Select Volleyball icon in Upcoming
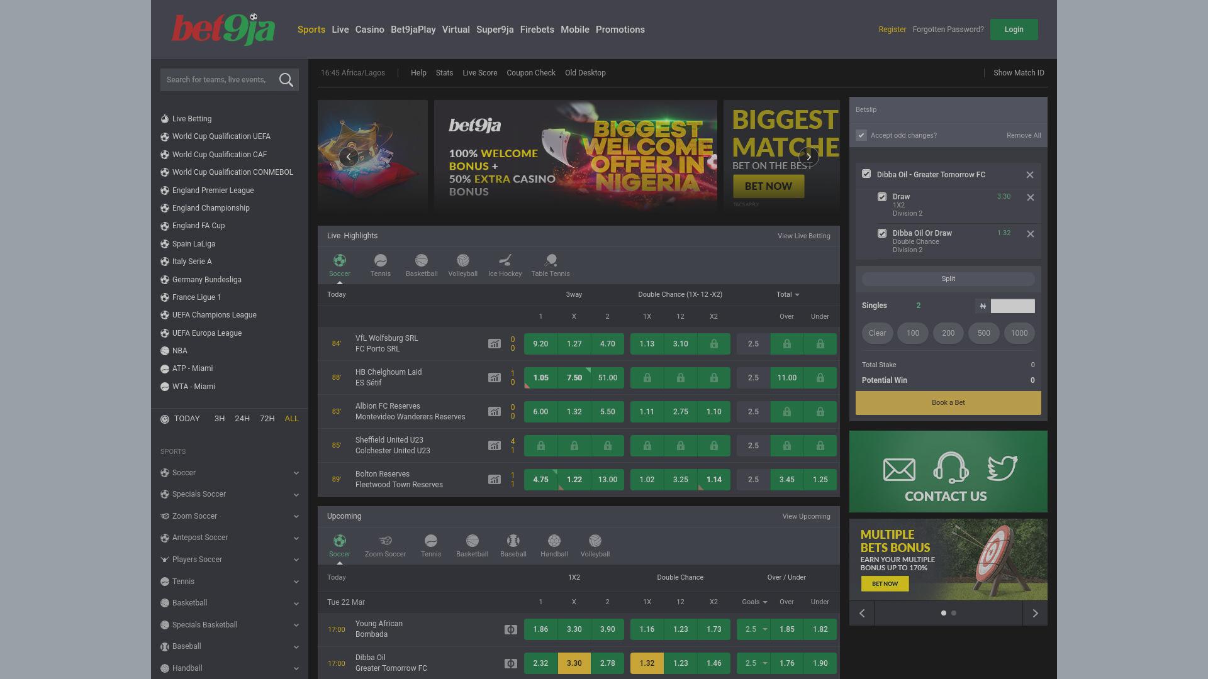Viewport: 1208px width, 679px height. pos(595,541)
